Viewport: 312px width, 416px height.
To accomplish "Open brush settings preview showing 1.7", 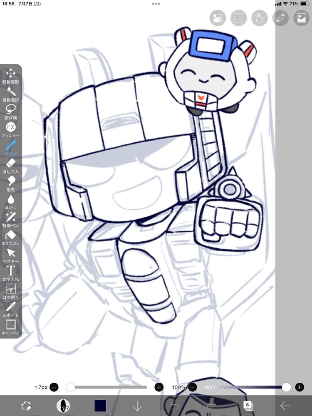I will pos(63,406).
